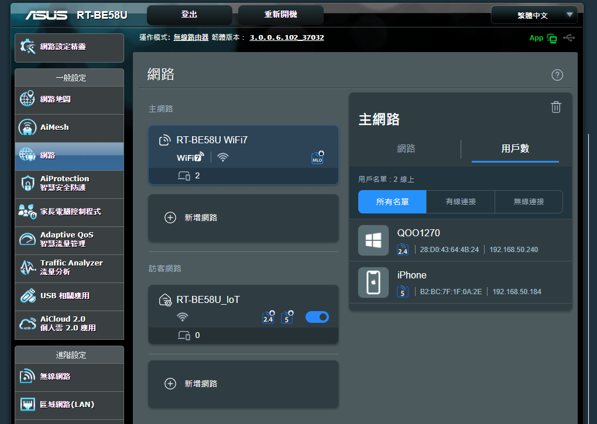Click IP address 192.168.50.184
This screenshot has width=597, height=424.
517,292
